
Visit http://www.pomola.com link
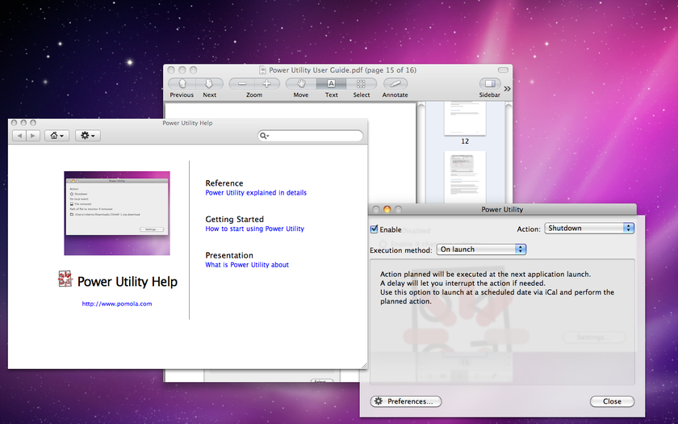117,304
